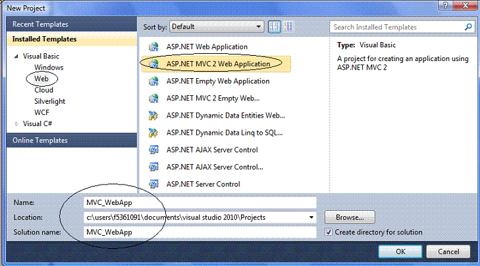Close the New Project dialog

coord(466,5)
